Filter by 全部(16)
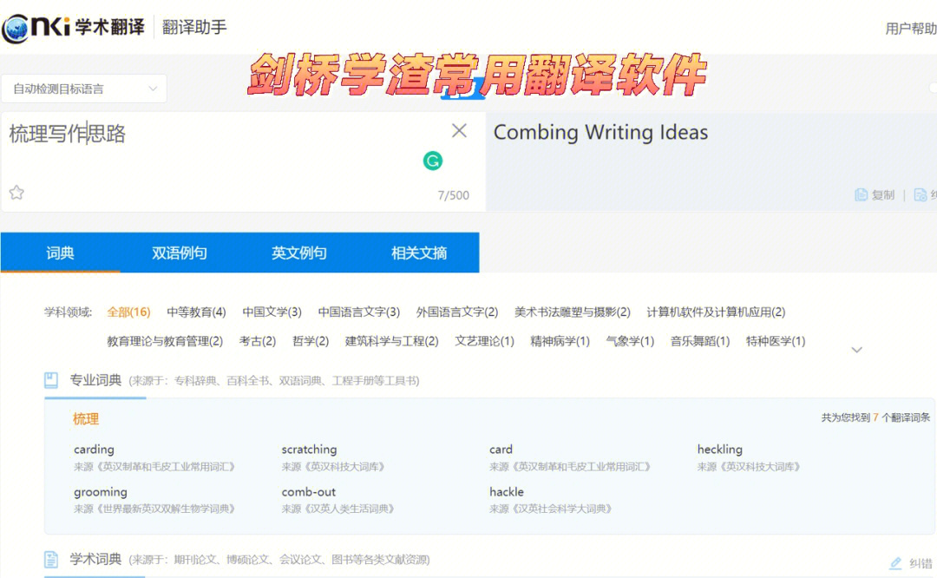The image size is (937, 578). coord(128,312)
